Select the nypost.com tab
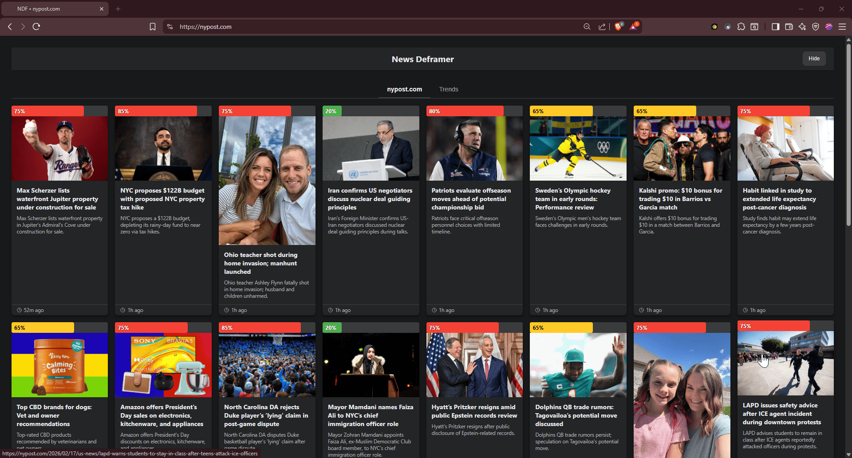This screenshot has height=458, width=852. click(x=404, y=89)
